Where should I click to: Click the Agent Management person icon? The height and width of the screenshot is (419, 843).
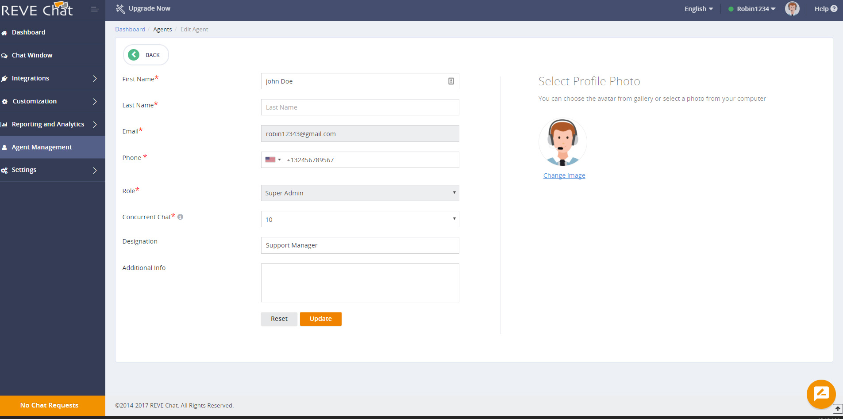coord(4,148)
